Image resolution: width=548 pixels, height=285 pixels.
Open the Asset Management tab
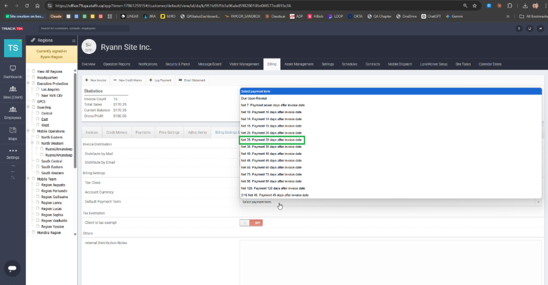click(299, 65)
